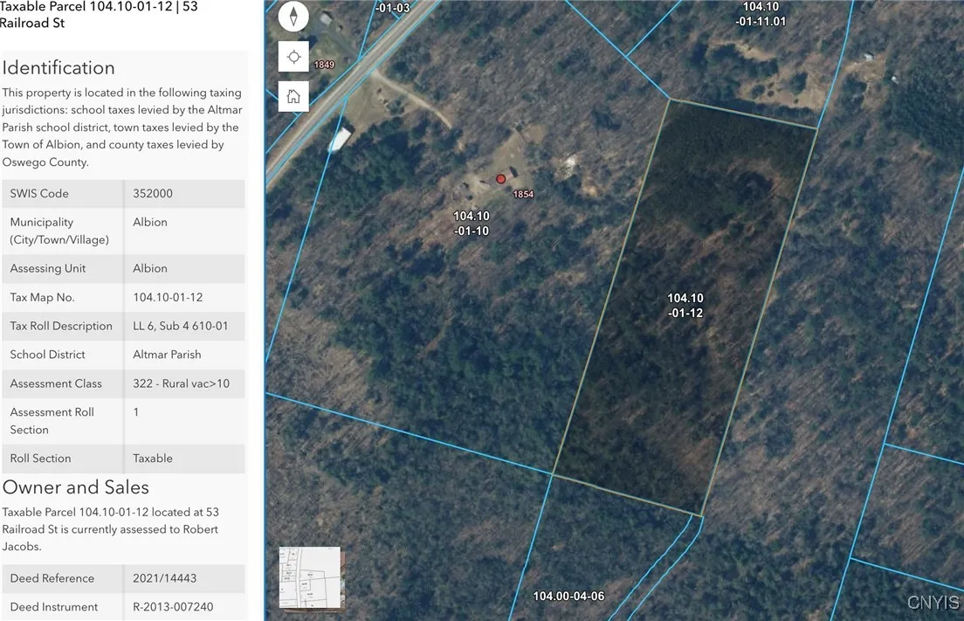Image resolution: width=964 pixels, height=621 pixels.
Task: Click the 1854 address label on the map
Action: [523, 194]
